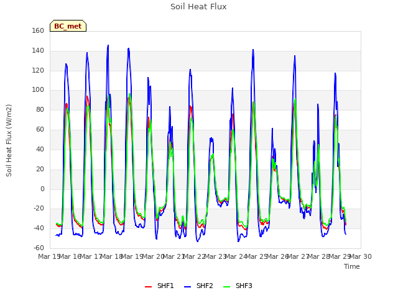Click the 140 y-axis tick label
The width and height of the screenshot is (398, 298).
click(x=38, y=51)
